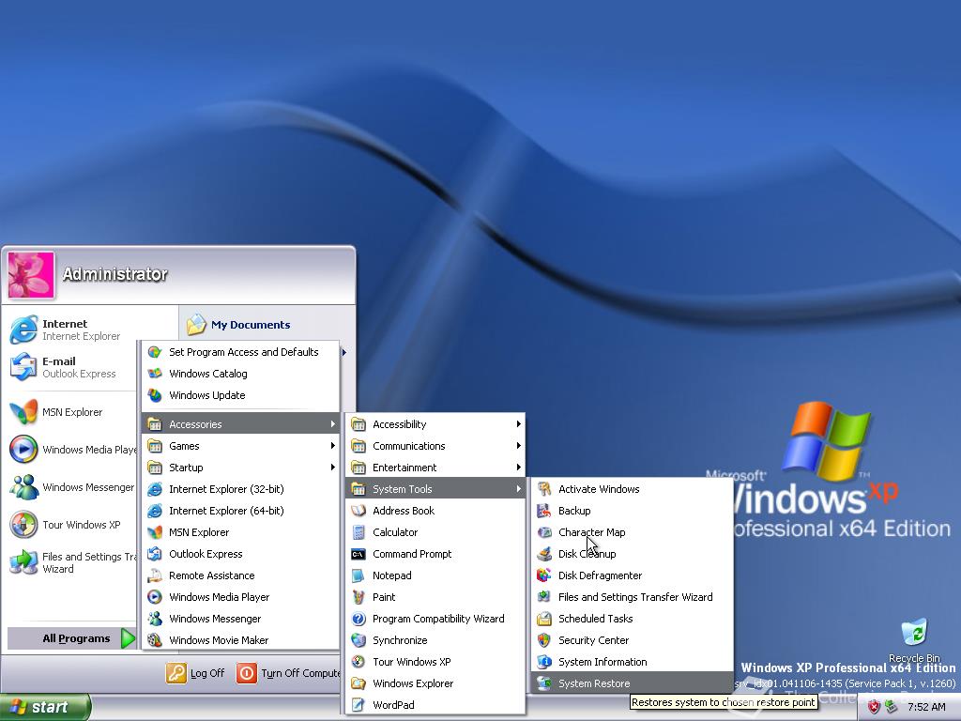This screenshot has height=721, width=961.
Task: Open the Command Prompt icon
Action: (358, 554)
